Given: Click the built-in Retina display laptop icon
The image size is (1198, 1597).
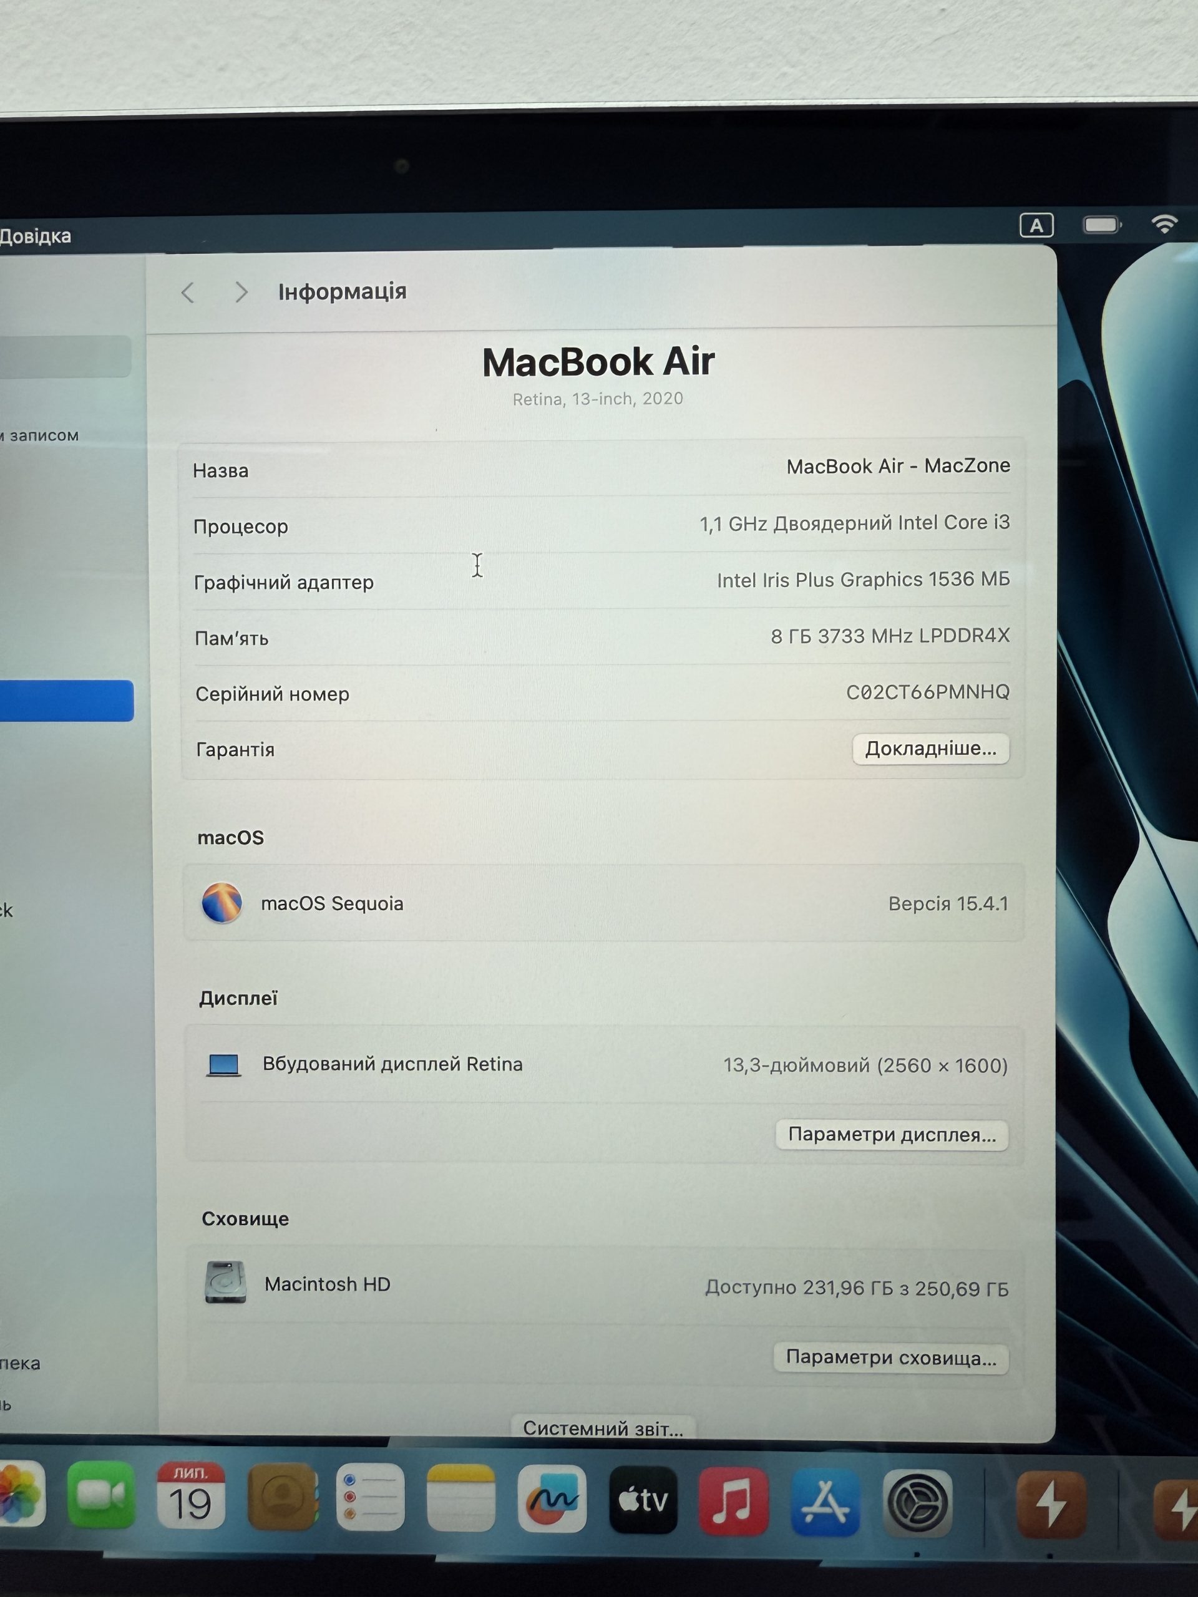Looking at the screenshot, I should point(223,1065).
